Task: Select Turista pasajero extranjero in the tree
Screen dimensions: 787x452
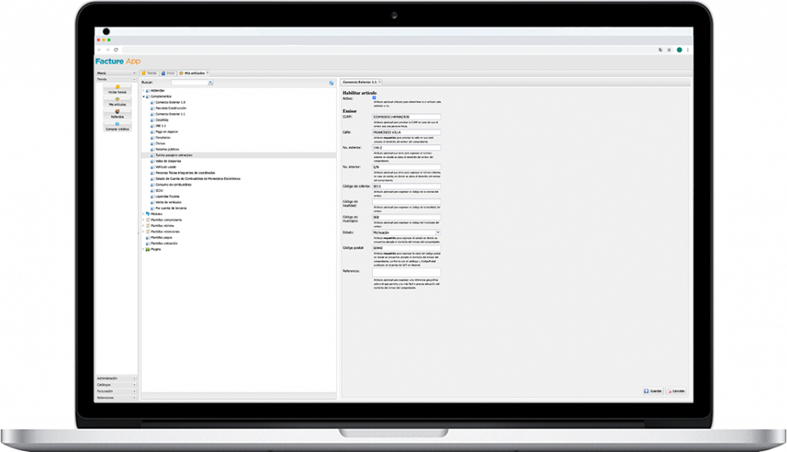Action: [173, 155]
